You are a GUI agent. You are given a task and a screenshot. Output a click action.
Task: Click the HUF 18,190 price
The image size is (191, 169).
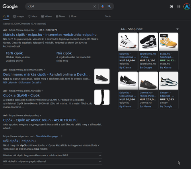[148, 61]
